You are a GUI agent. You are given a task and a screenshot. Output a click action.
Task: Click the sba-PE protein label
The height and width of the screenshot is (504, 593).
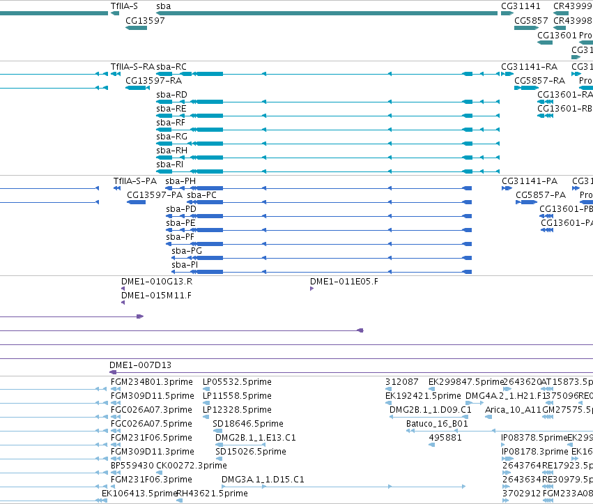(x=180, y=223)
